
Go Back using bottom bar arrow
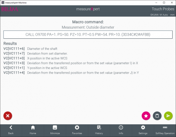tap(11, 130)
